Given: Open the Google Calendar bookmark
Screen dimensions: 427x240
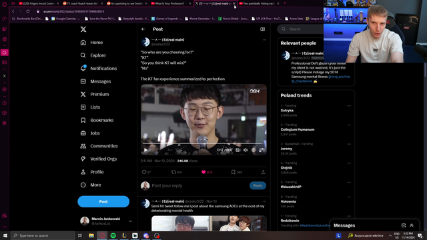Looking at the screenshot, I should tap(65, 19).
